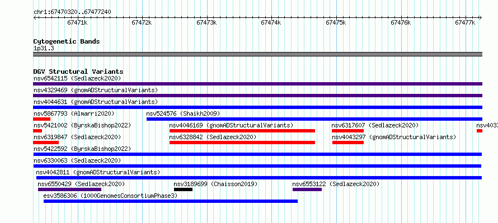498x223 pixels.
Task: Click the 67473k ruler label
Action: (x=206, y=22)
